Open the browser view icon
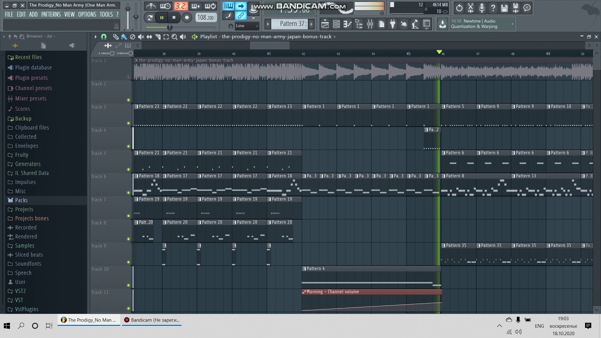The width and height of the screenshot is (601, 338). tap(359, 23)
